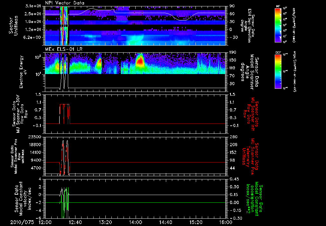Screen dimensions: 326x226
Task: Click the '70' scanner angle tick
Action: coord(232,76)
